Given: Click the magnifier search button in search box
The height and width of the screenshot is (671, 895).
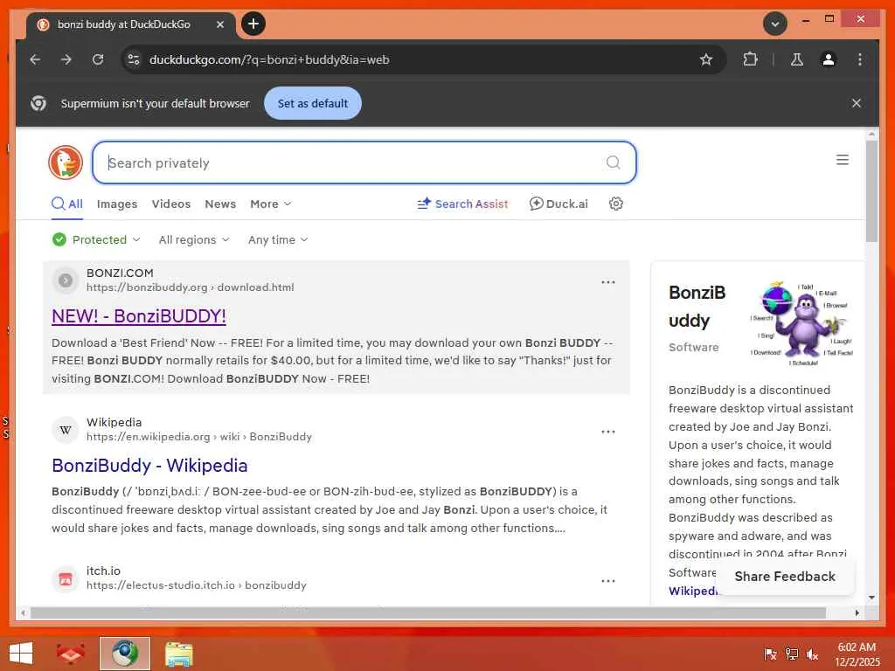Looking at the screenshot, I should click(613, 163).
